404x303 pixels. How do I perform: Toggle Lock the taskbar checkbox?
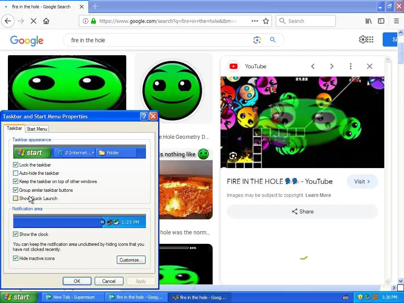click(16, 165)
